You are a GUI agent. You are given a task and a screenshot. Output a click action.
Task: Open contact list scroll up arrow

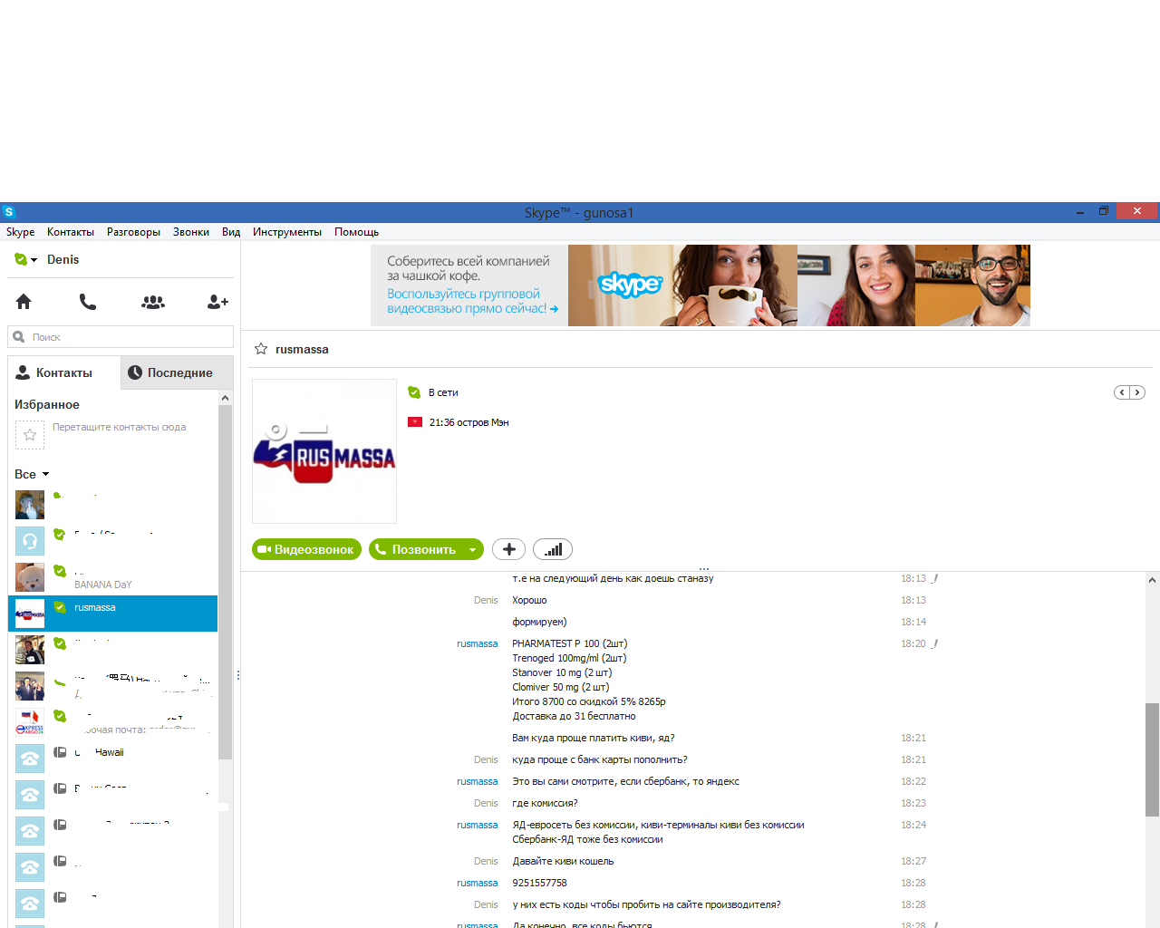pos(225,398)
